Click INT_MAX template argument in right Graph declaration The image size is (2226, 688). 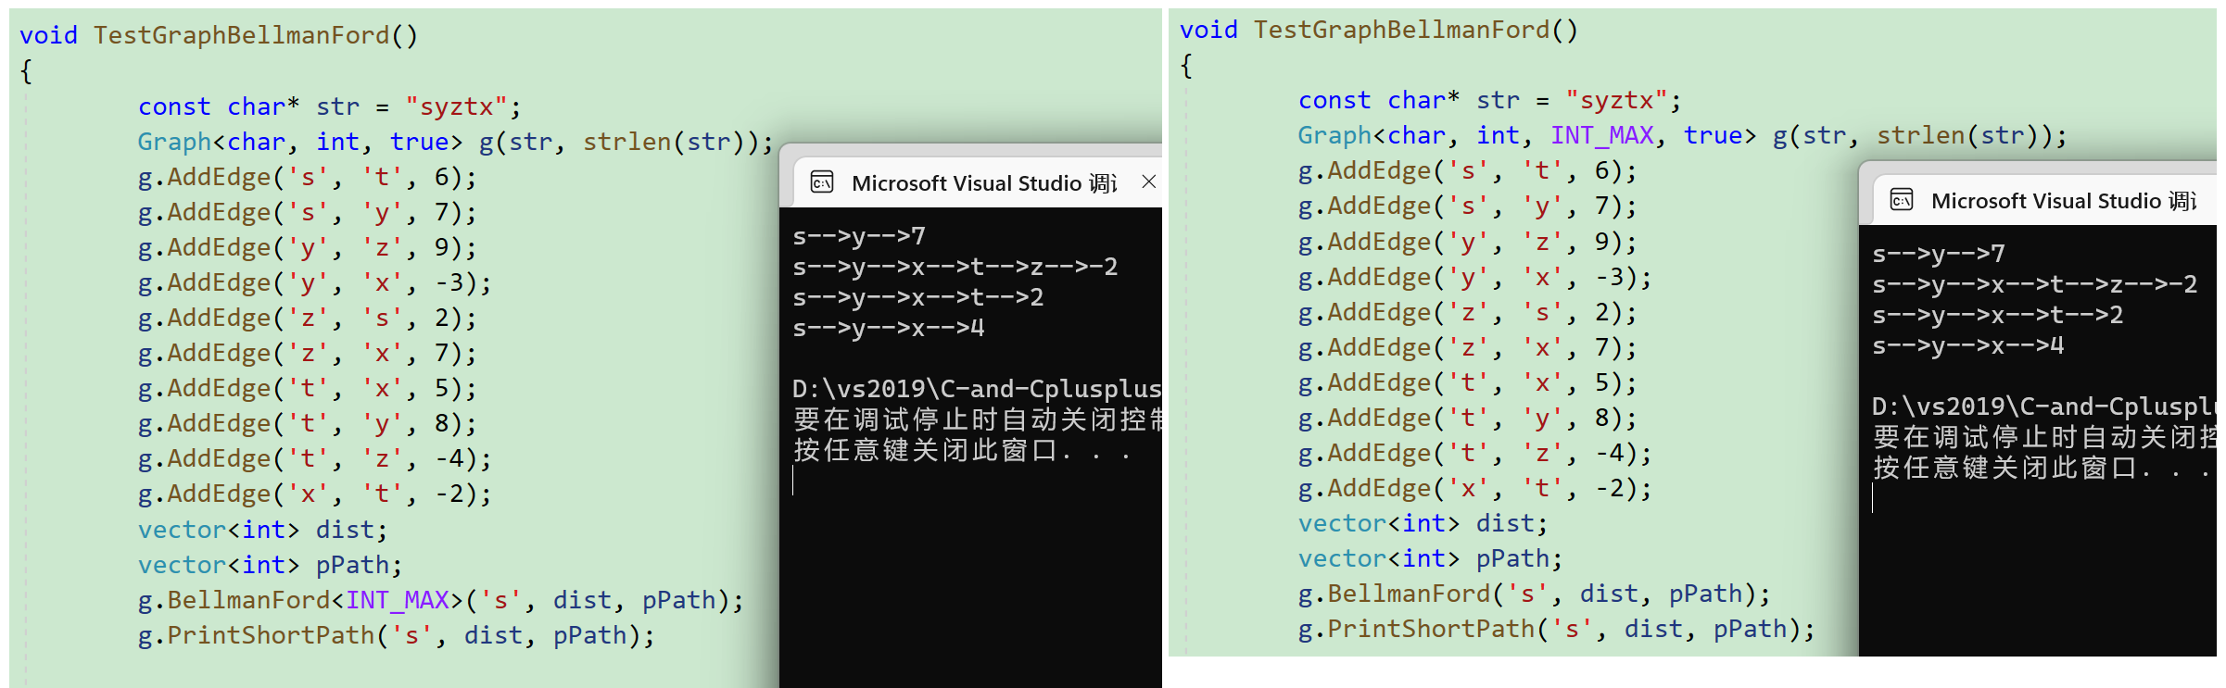[x=1602, y=135]
